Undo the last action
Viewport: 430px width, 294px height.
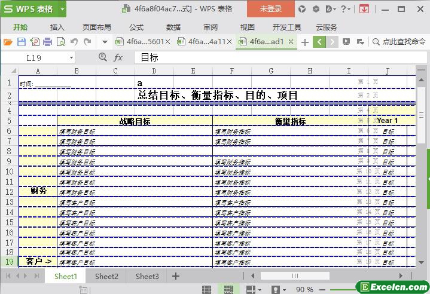click(x=74, y=42)
